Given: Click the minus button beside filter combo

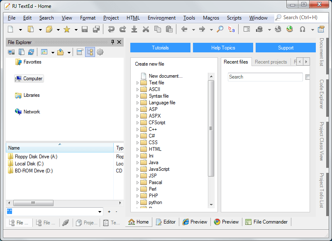Looking at the screenshot, I should click(117, 211).
